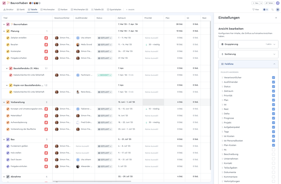
Task: Click the red flash icon on Freigabe erhalten
Action: click(46, 58)
